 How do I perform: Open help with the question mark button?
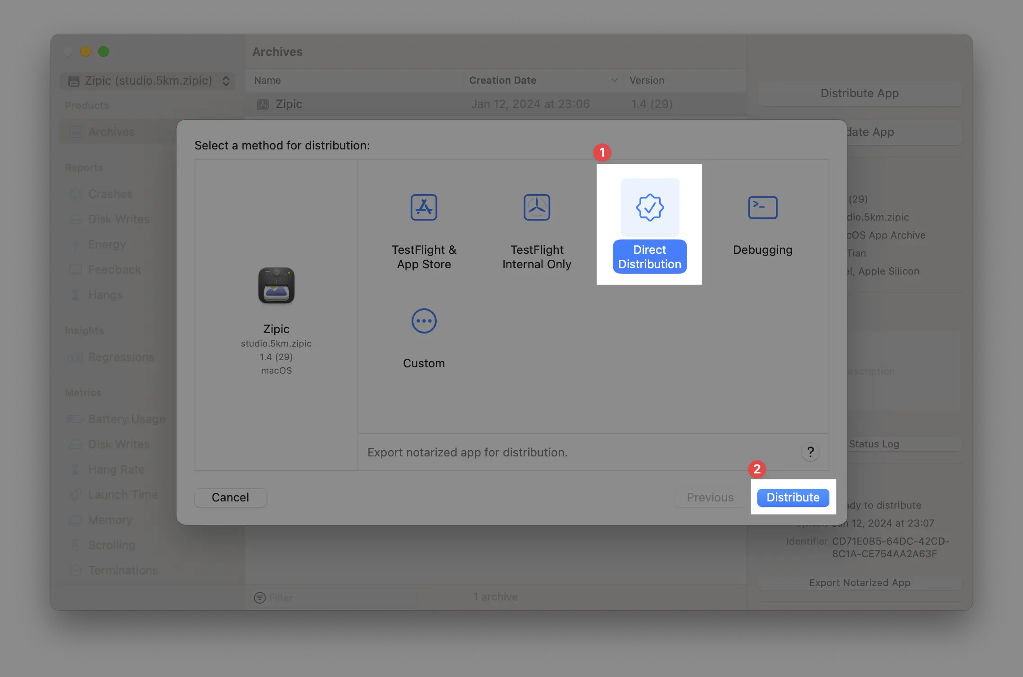[x=810, y=452]
